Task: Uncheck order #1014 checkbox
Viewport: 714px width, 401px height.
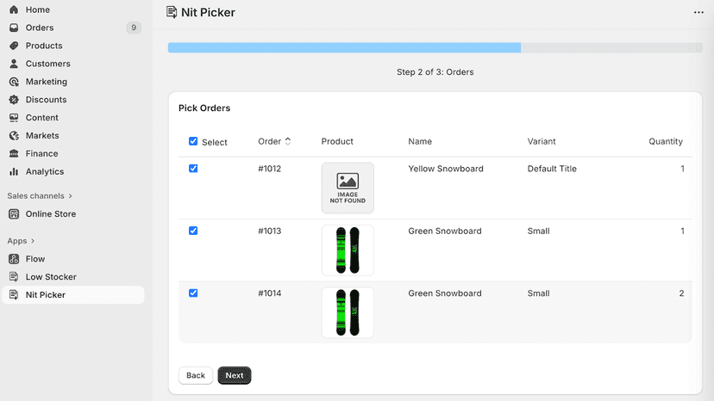Action: (193, 293)
